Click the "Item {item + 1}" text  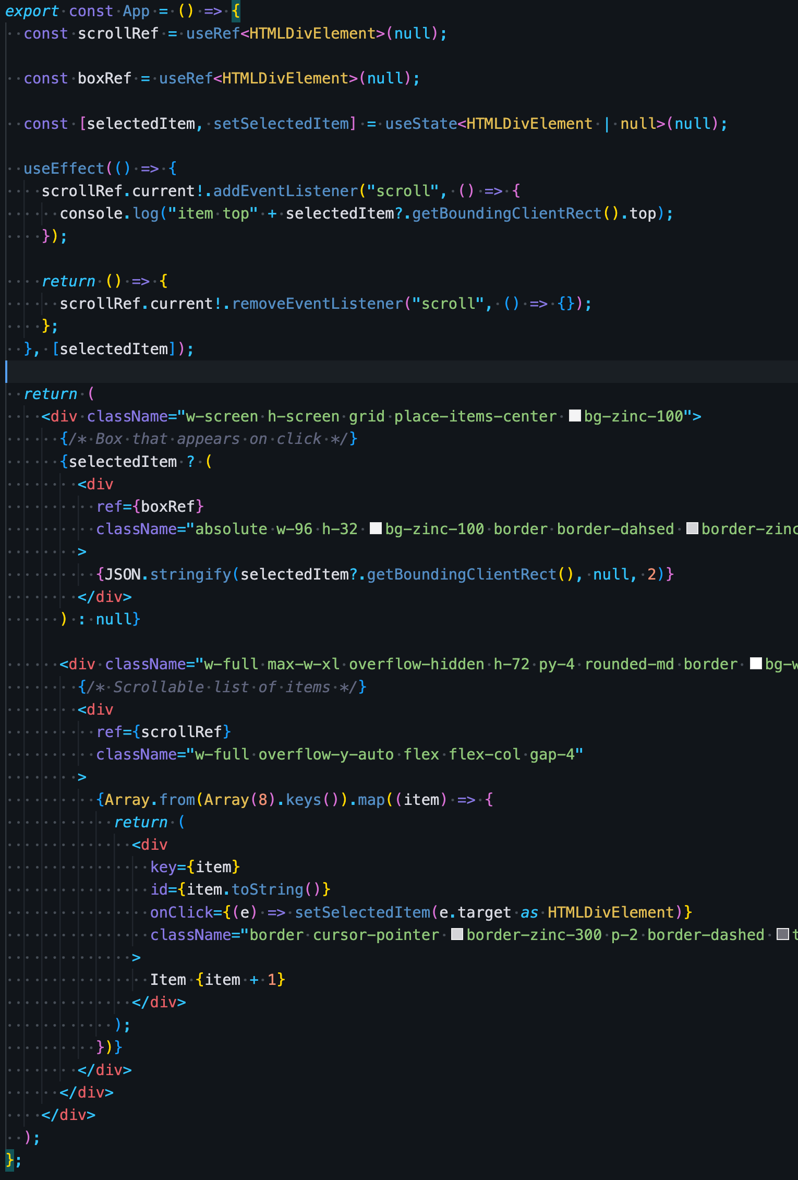pyautogui.click(x=217, y=980)
